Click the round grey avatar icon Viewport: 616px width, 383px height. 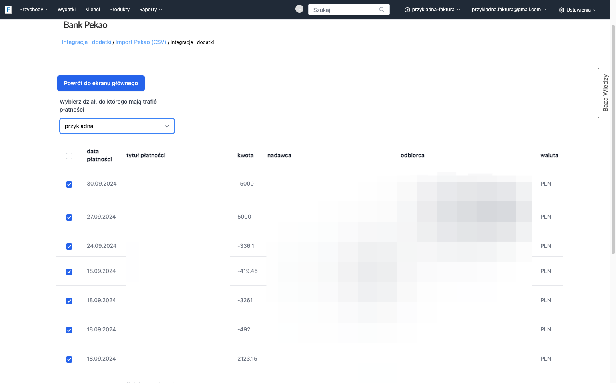click(299, 9)
